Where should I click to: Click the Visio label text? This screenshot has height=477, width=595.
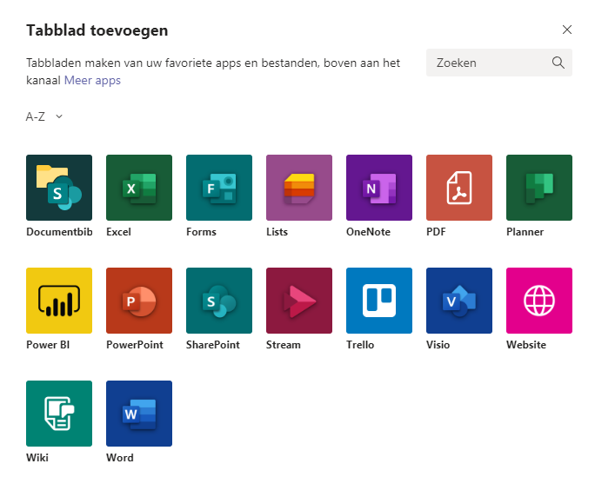click(438, 345)
